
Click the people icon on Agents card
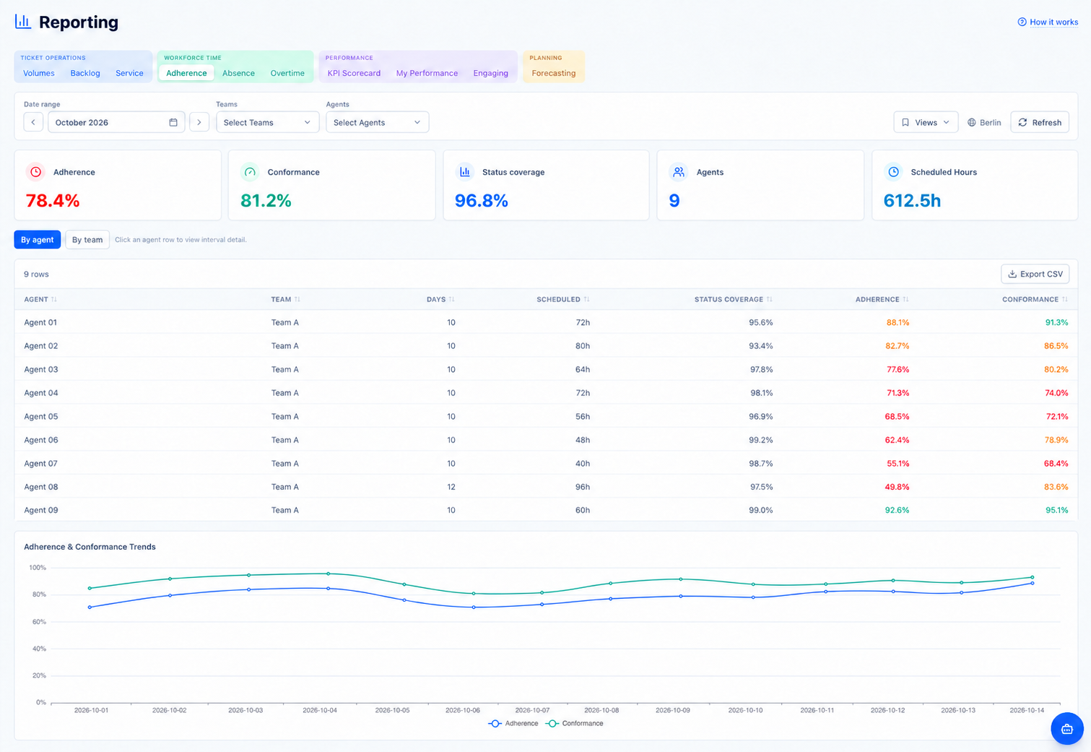pos(679,172)
